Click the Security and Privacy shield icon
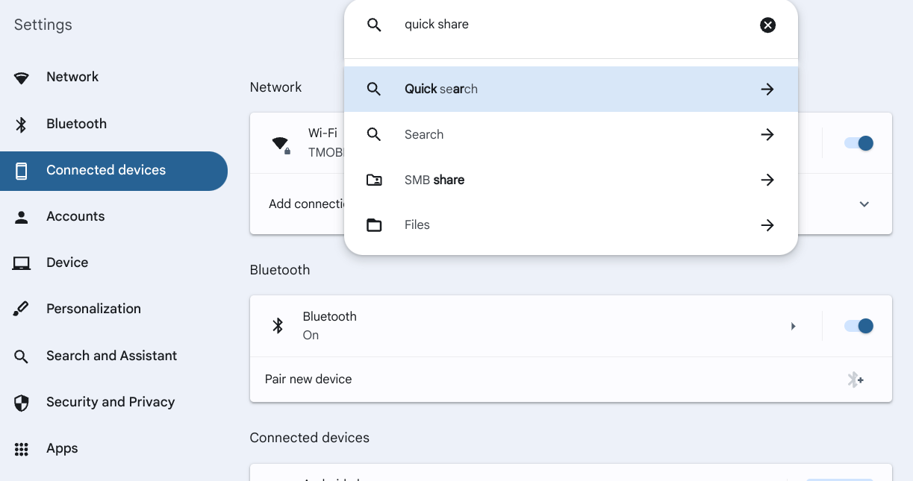 pos(22,403)
